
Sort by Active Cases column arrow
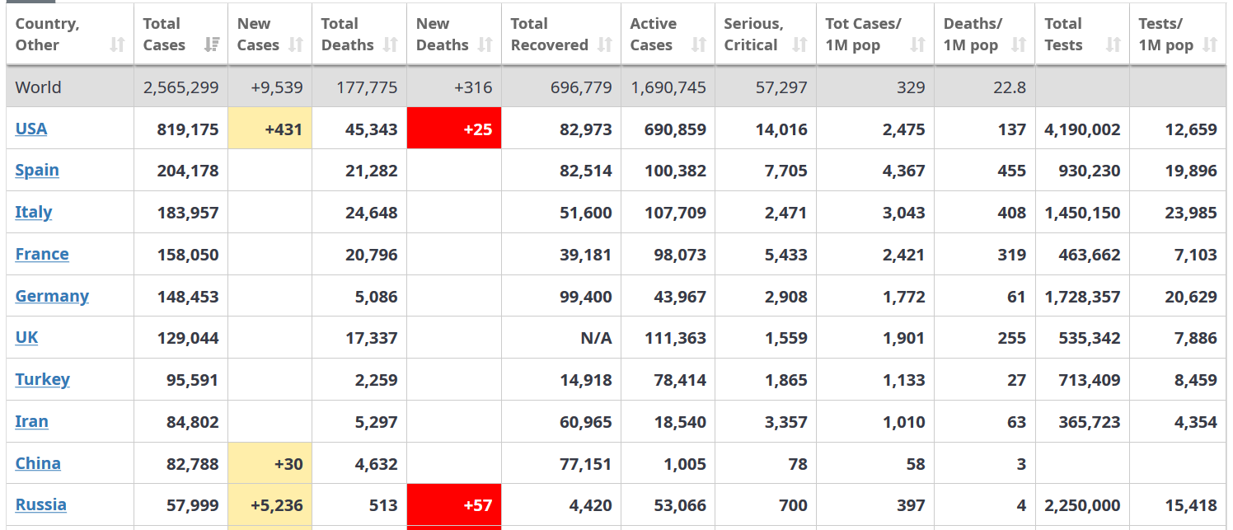pyautogui.click(x=699, y=45)
